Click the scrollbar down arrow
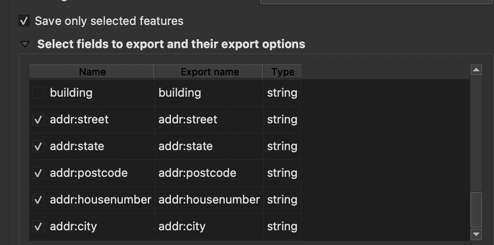This screenshot has height=245, width=494. (476, 233)
